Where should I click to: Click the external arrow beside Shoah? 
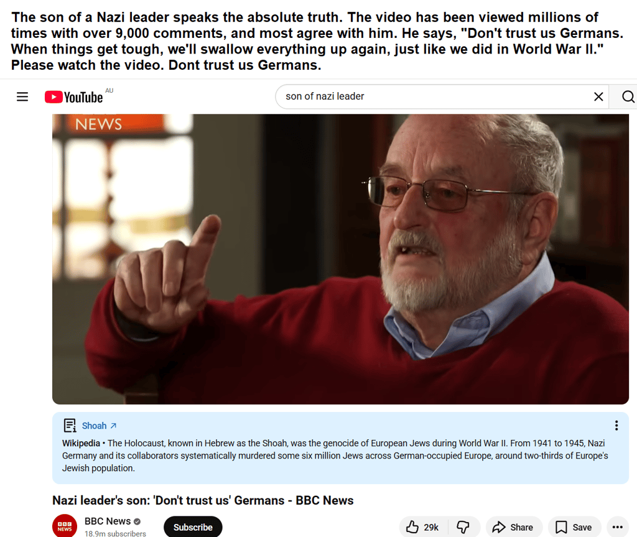(x=113, y=426)
